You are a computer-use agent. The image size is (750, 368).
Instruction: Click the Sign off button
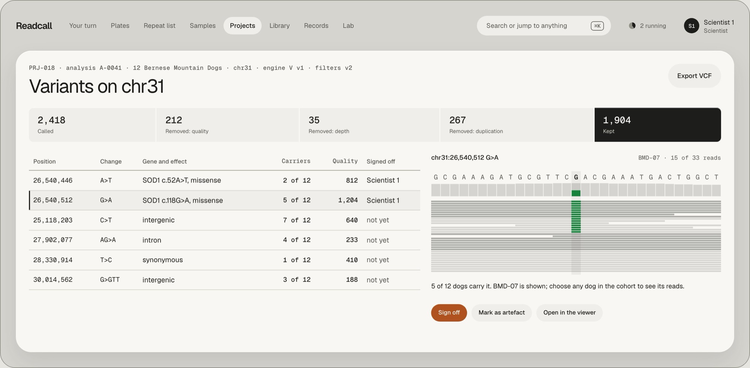click(449, 312)
